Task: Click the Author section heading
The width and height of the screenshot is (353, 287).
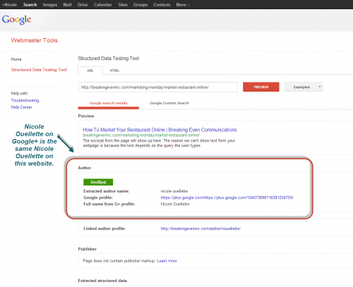Action: pos(85,168)
